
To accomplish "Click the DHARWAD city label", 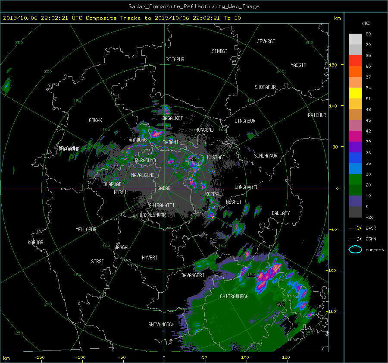I will 113,184.
